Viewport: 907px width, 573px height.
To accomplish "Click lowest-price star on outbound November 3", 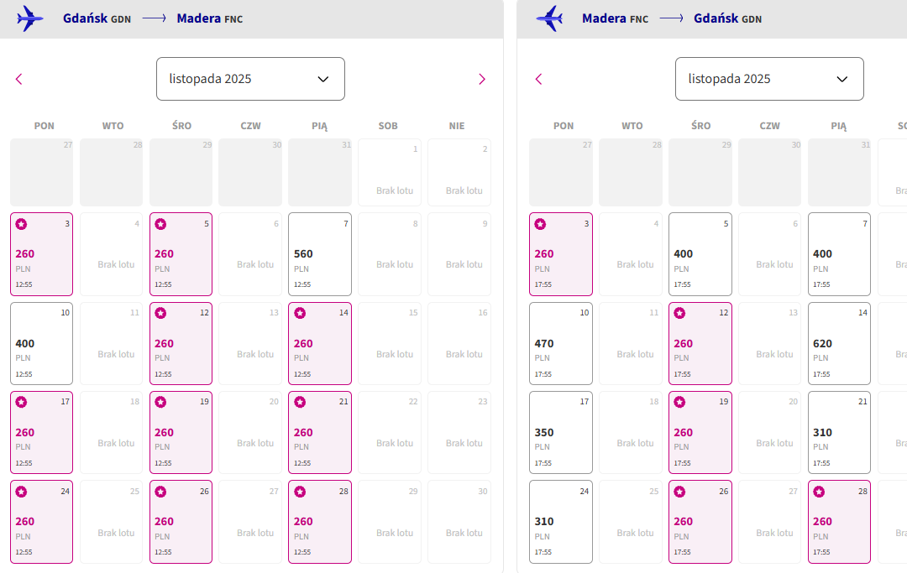I will coord(21,224).
